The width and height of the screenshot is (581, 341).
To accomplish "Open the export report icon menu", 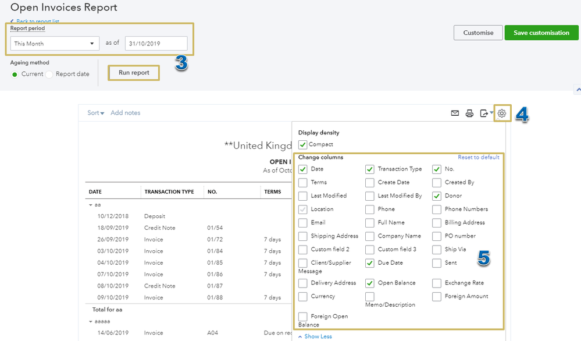I will tap(486, 113).
